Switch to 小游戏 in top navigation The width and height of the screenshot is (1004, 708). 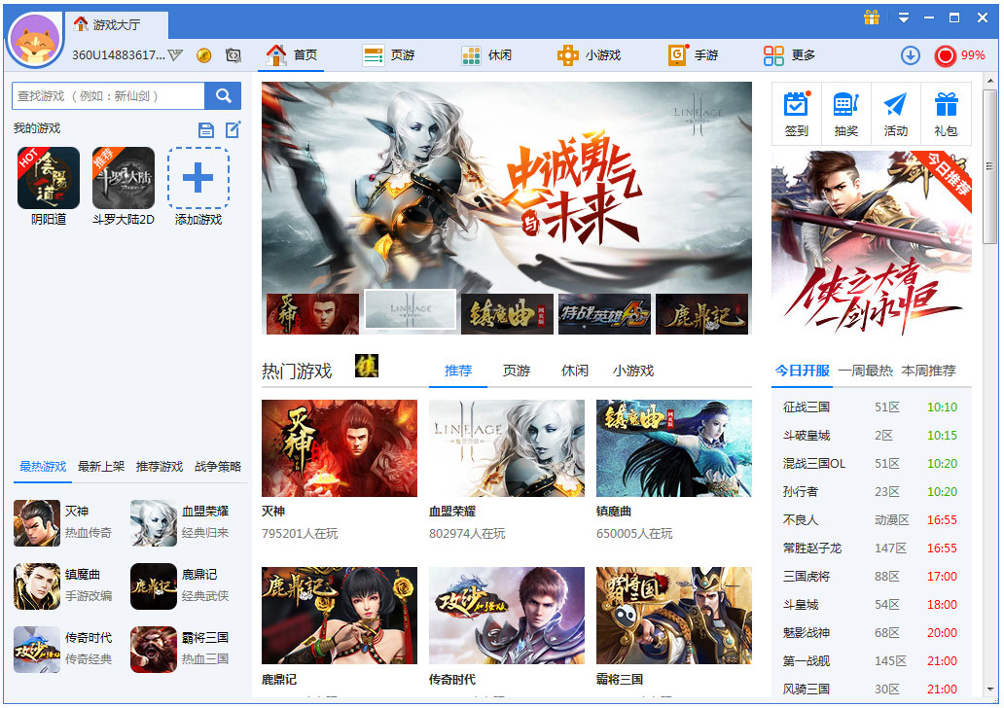tap(589, 55)
